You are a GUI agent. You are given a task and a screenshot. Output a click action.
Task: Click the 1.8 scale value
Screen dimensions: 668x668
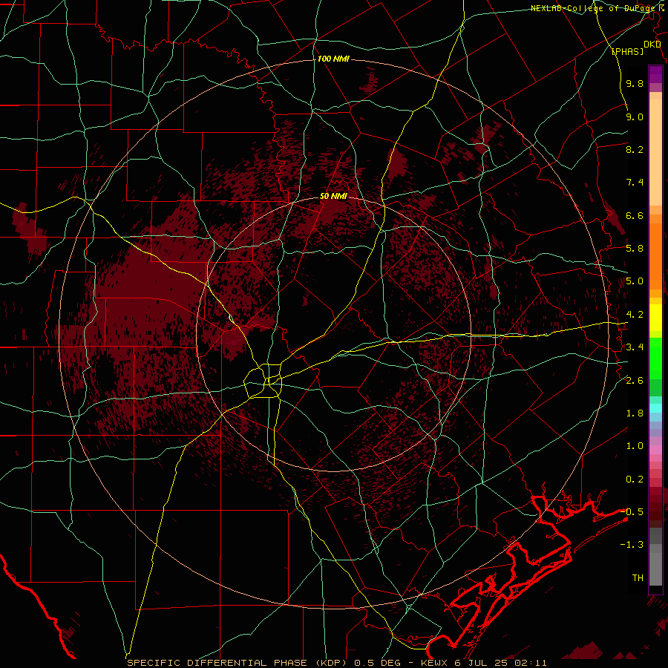[635, 413]
